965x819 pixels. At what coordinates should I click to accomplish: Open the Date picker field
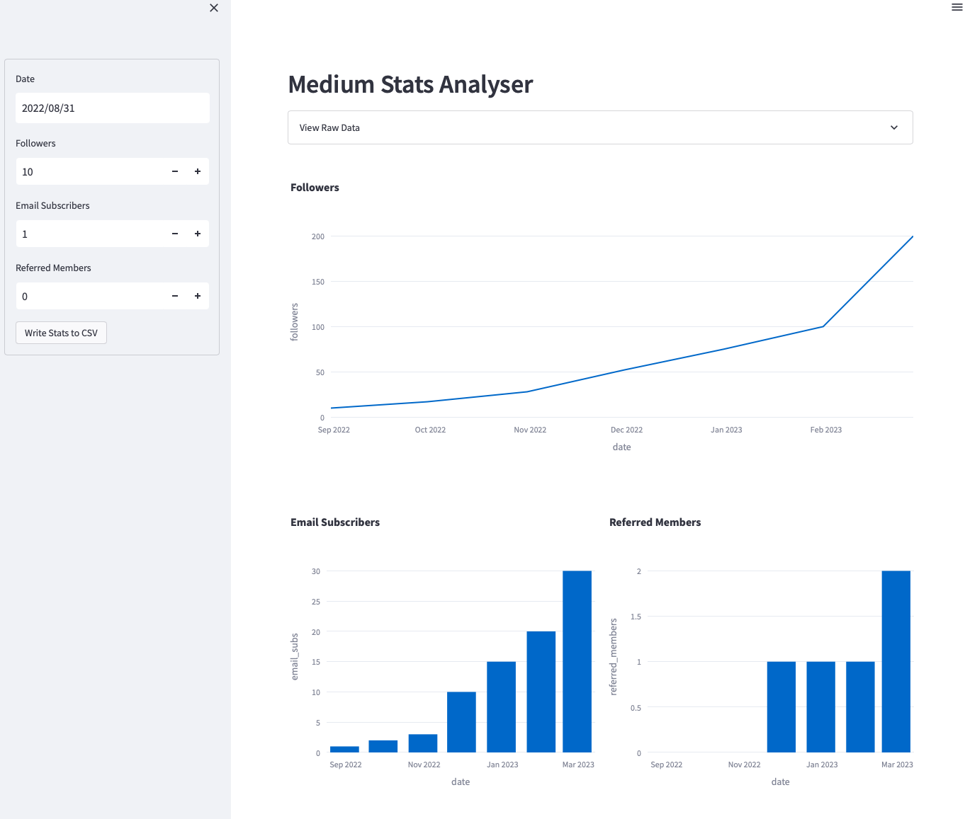pyautogui.click(x=112, y=108)
